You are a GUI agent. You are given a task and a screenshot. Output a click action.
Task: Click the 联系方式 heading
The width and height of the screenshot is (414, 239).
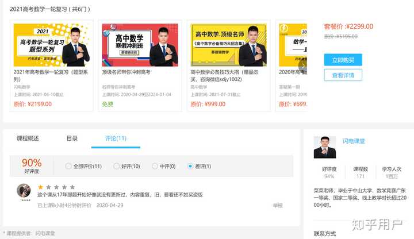(x=325, y=233)
